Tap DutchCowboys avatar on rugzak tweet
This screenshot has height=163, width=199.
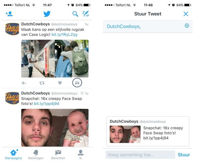point(12,29)
